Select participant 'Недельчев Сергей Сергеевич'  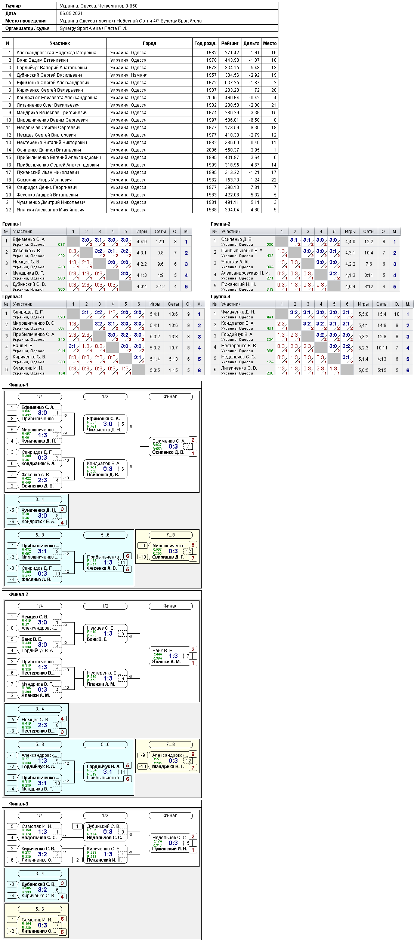(x=49, y=128)
